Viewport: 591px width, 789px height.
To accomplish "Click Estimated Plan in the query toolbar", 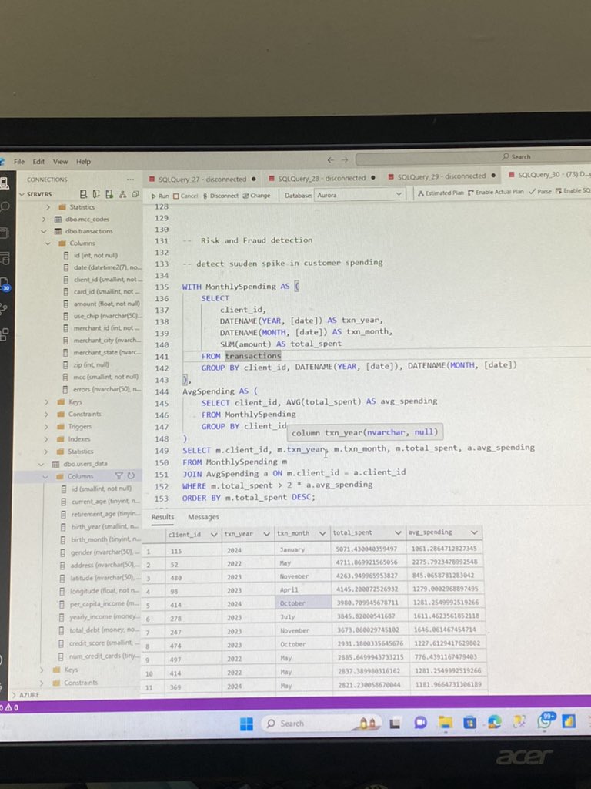I will [441, 193].
